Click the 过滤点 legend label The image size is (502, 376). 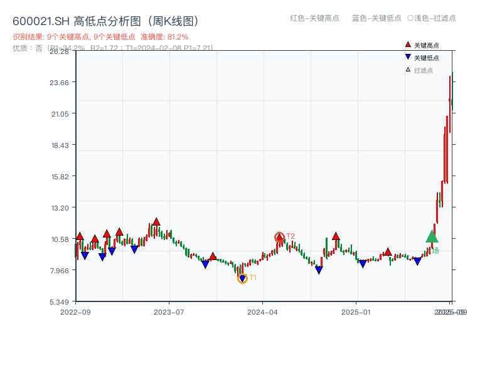pyautogui.click(x=423, y=70)
